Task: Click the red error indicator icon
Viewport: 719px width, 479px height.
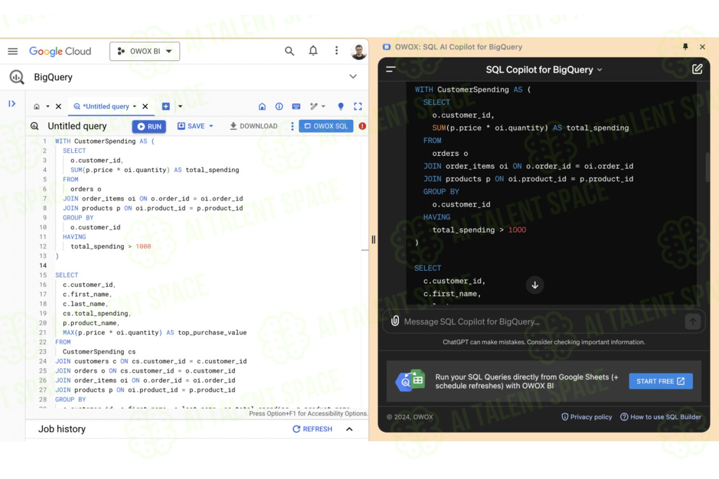Action: tap(362, 126)
